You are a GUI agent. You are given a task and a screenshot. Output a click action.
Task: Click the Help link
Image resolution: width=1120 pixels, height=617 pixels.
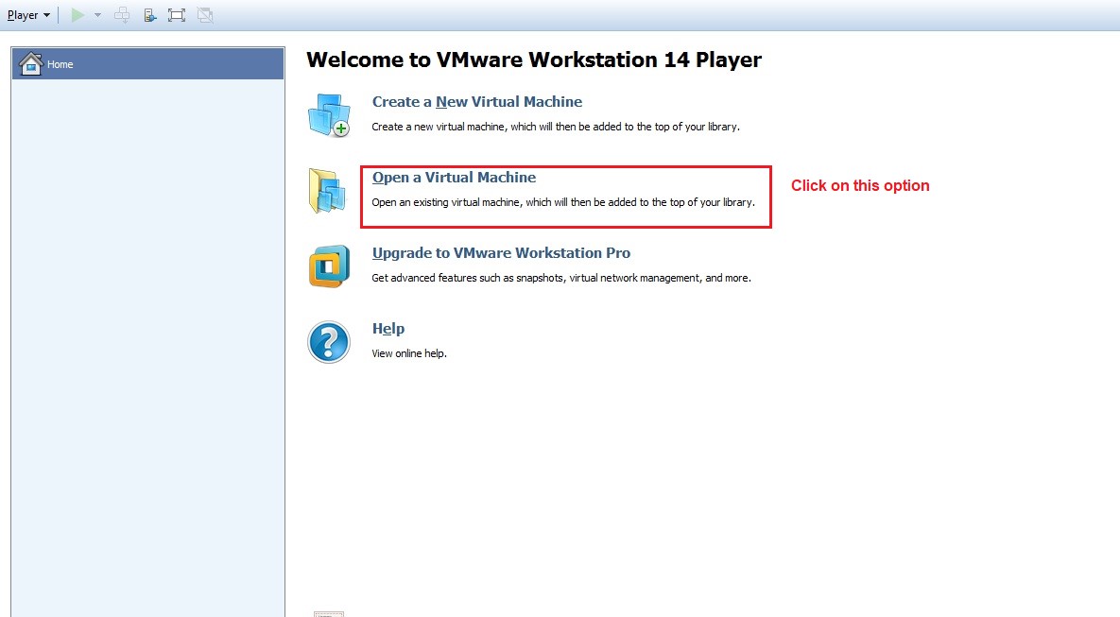click(x=388, y=329)
